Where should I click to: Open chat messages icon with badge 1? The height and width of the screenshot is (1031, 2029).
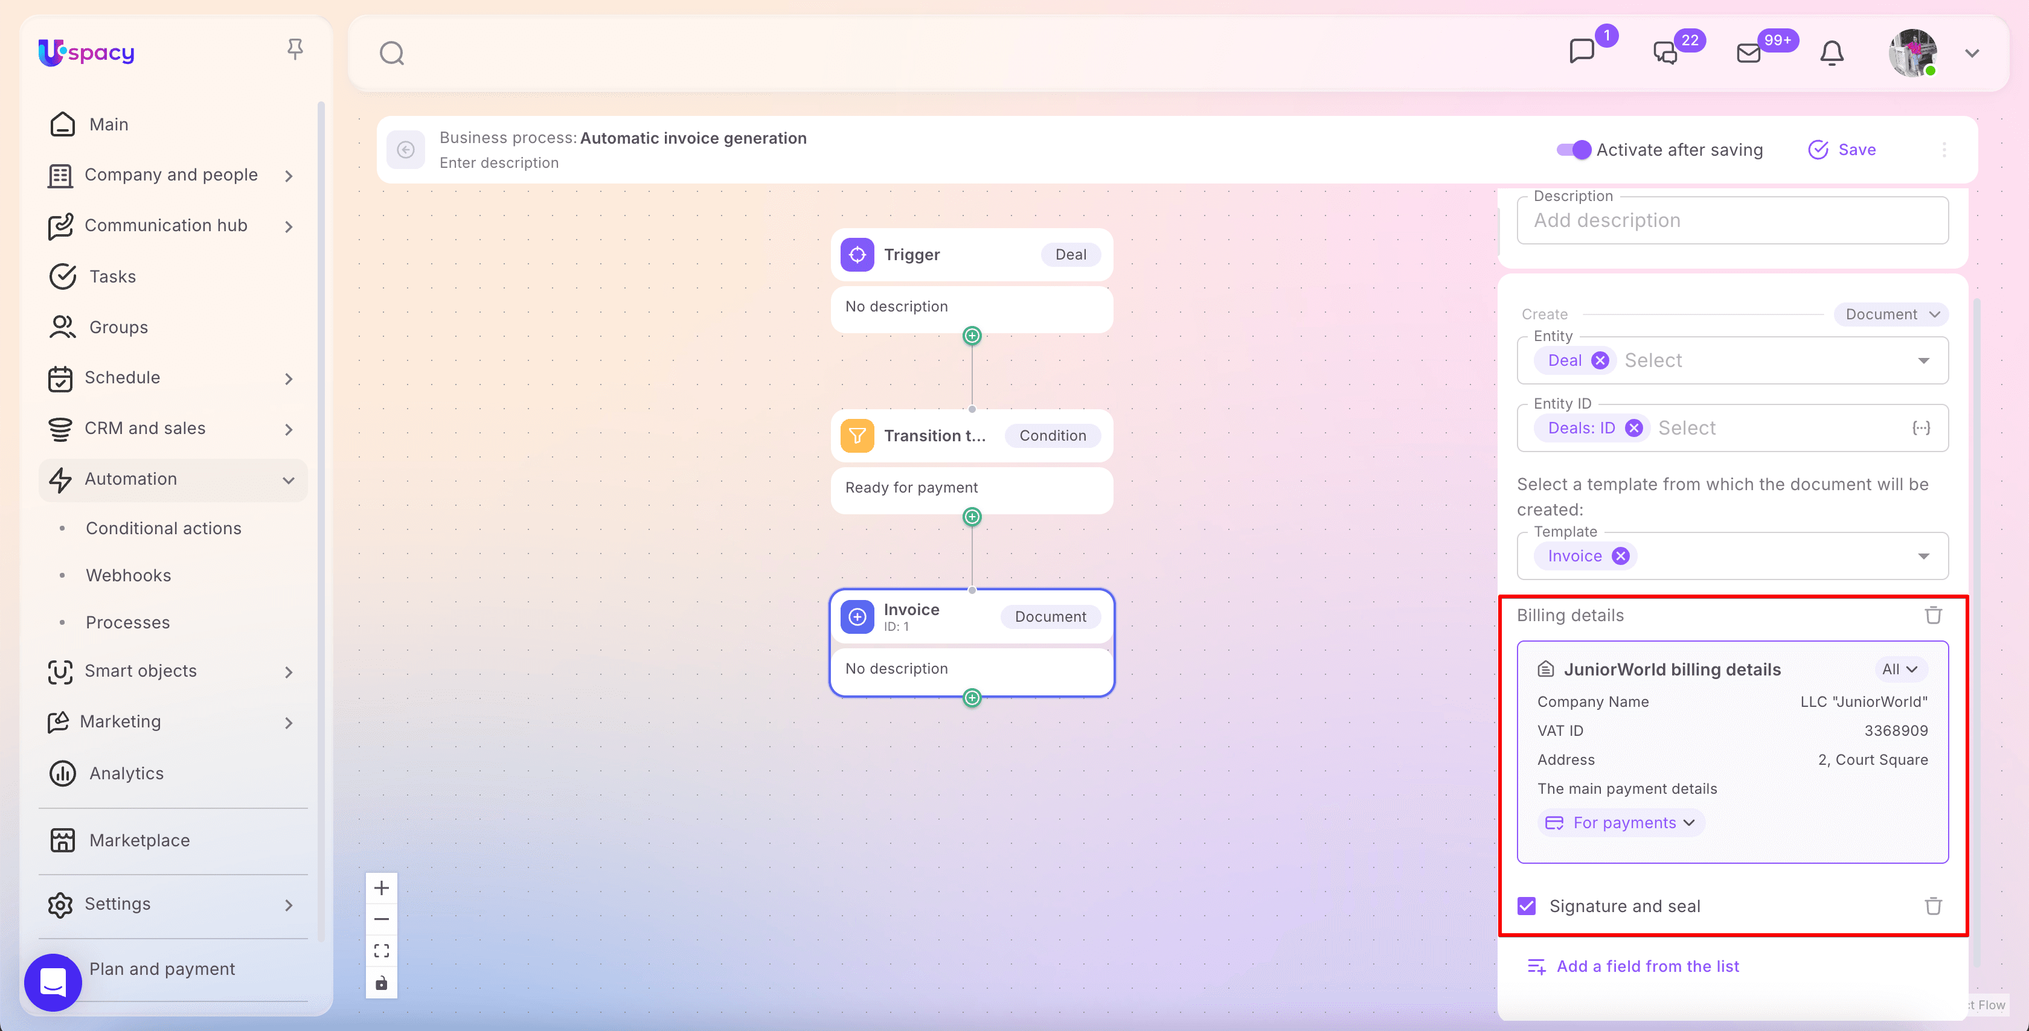(1582, 52)
